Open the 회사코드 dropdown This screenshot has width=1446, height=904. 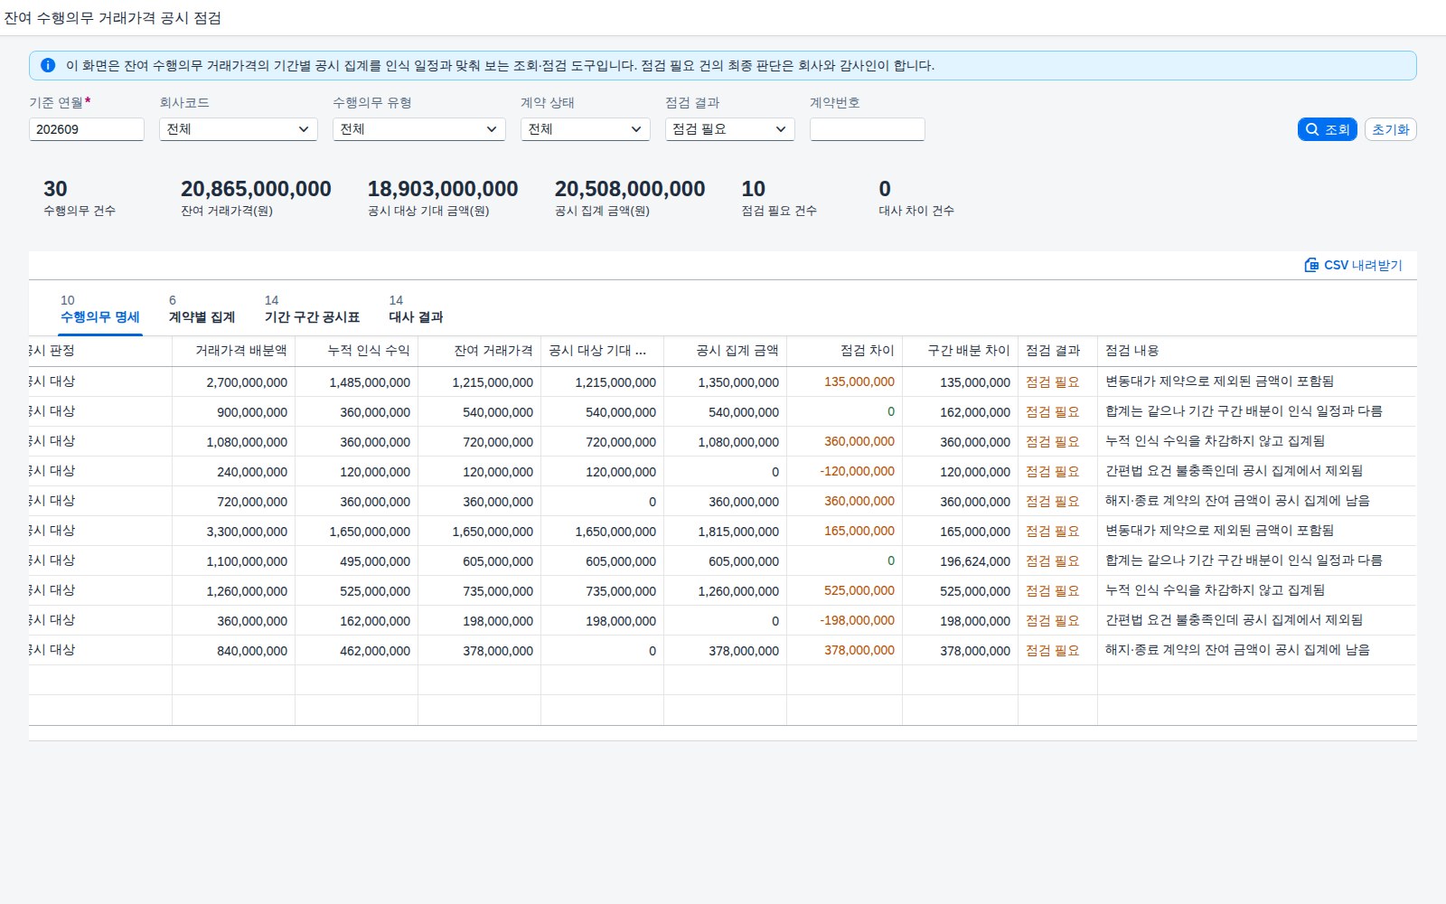point(239,129)
